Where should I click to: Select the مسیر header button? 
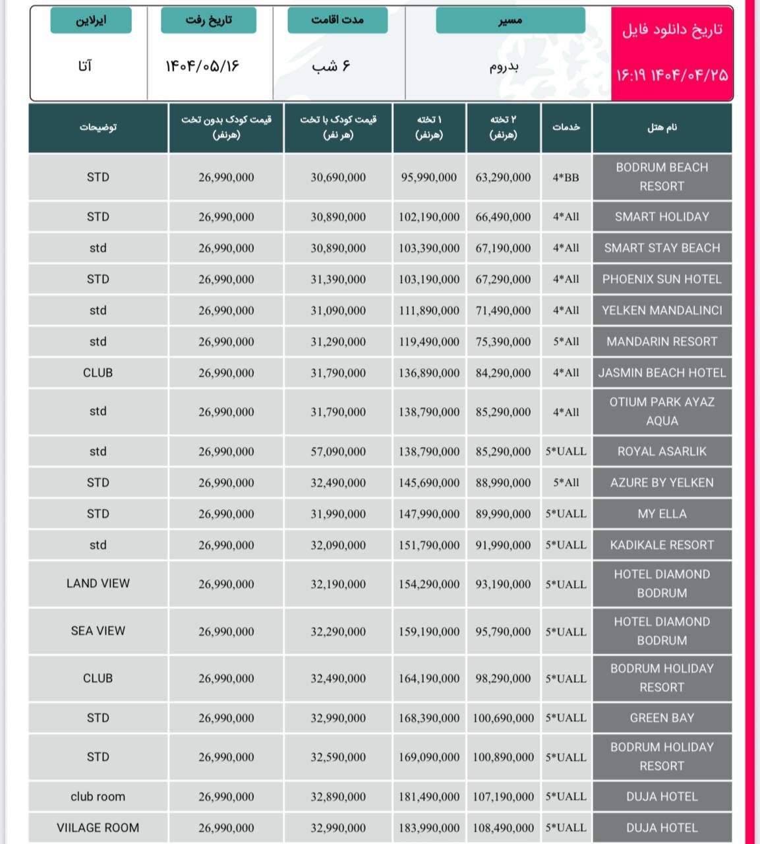(510, 20)
